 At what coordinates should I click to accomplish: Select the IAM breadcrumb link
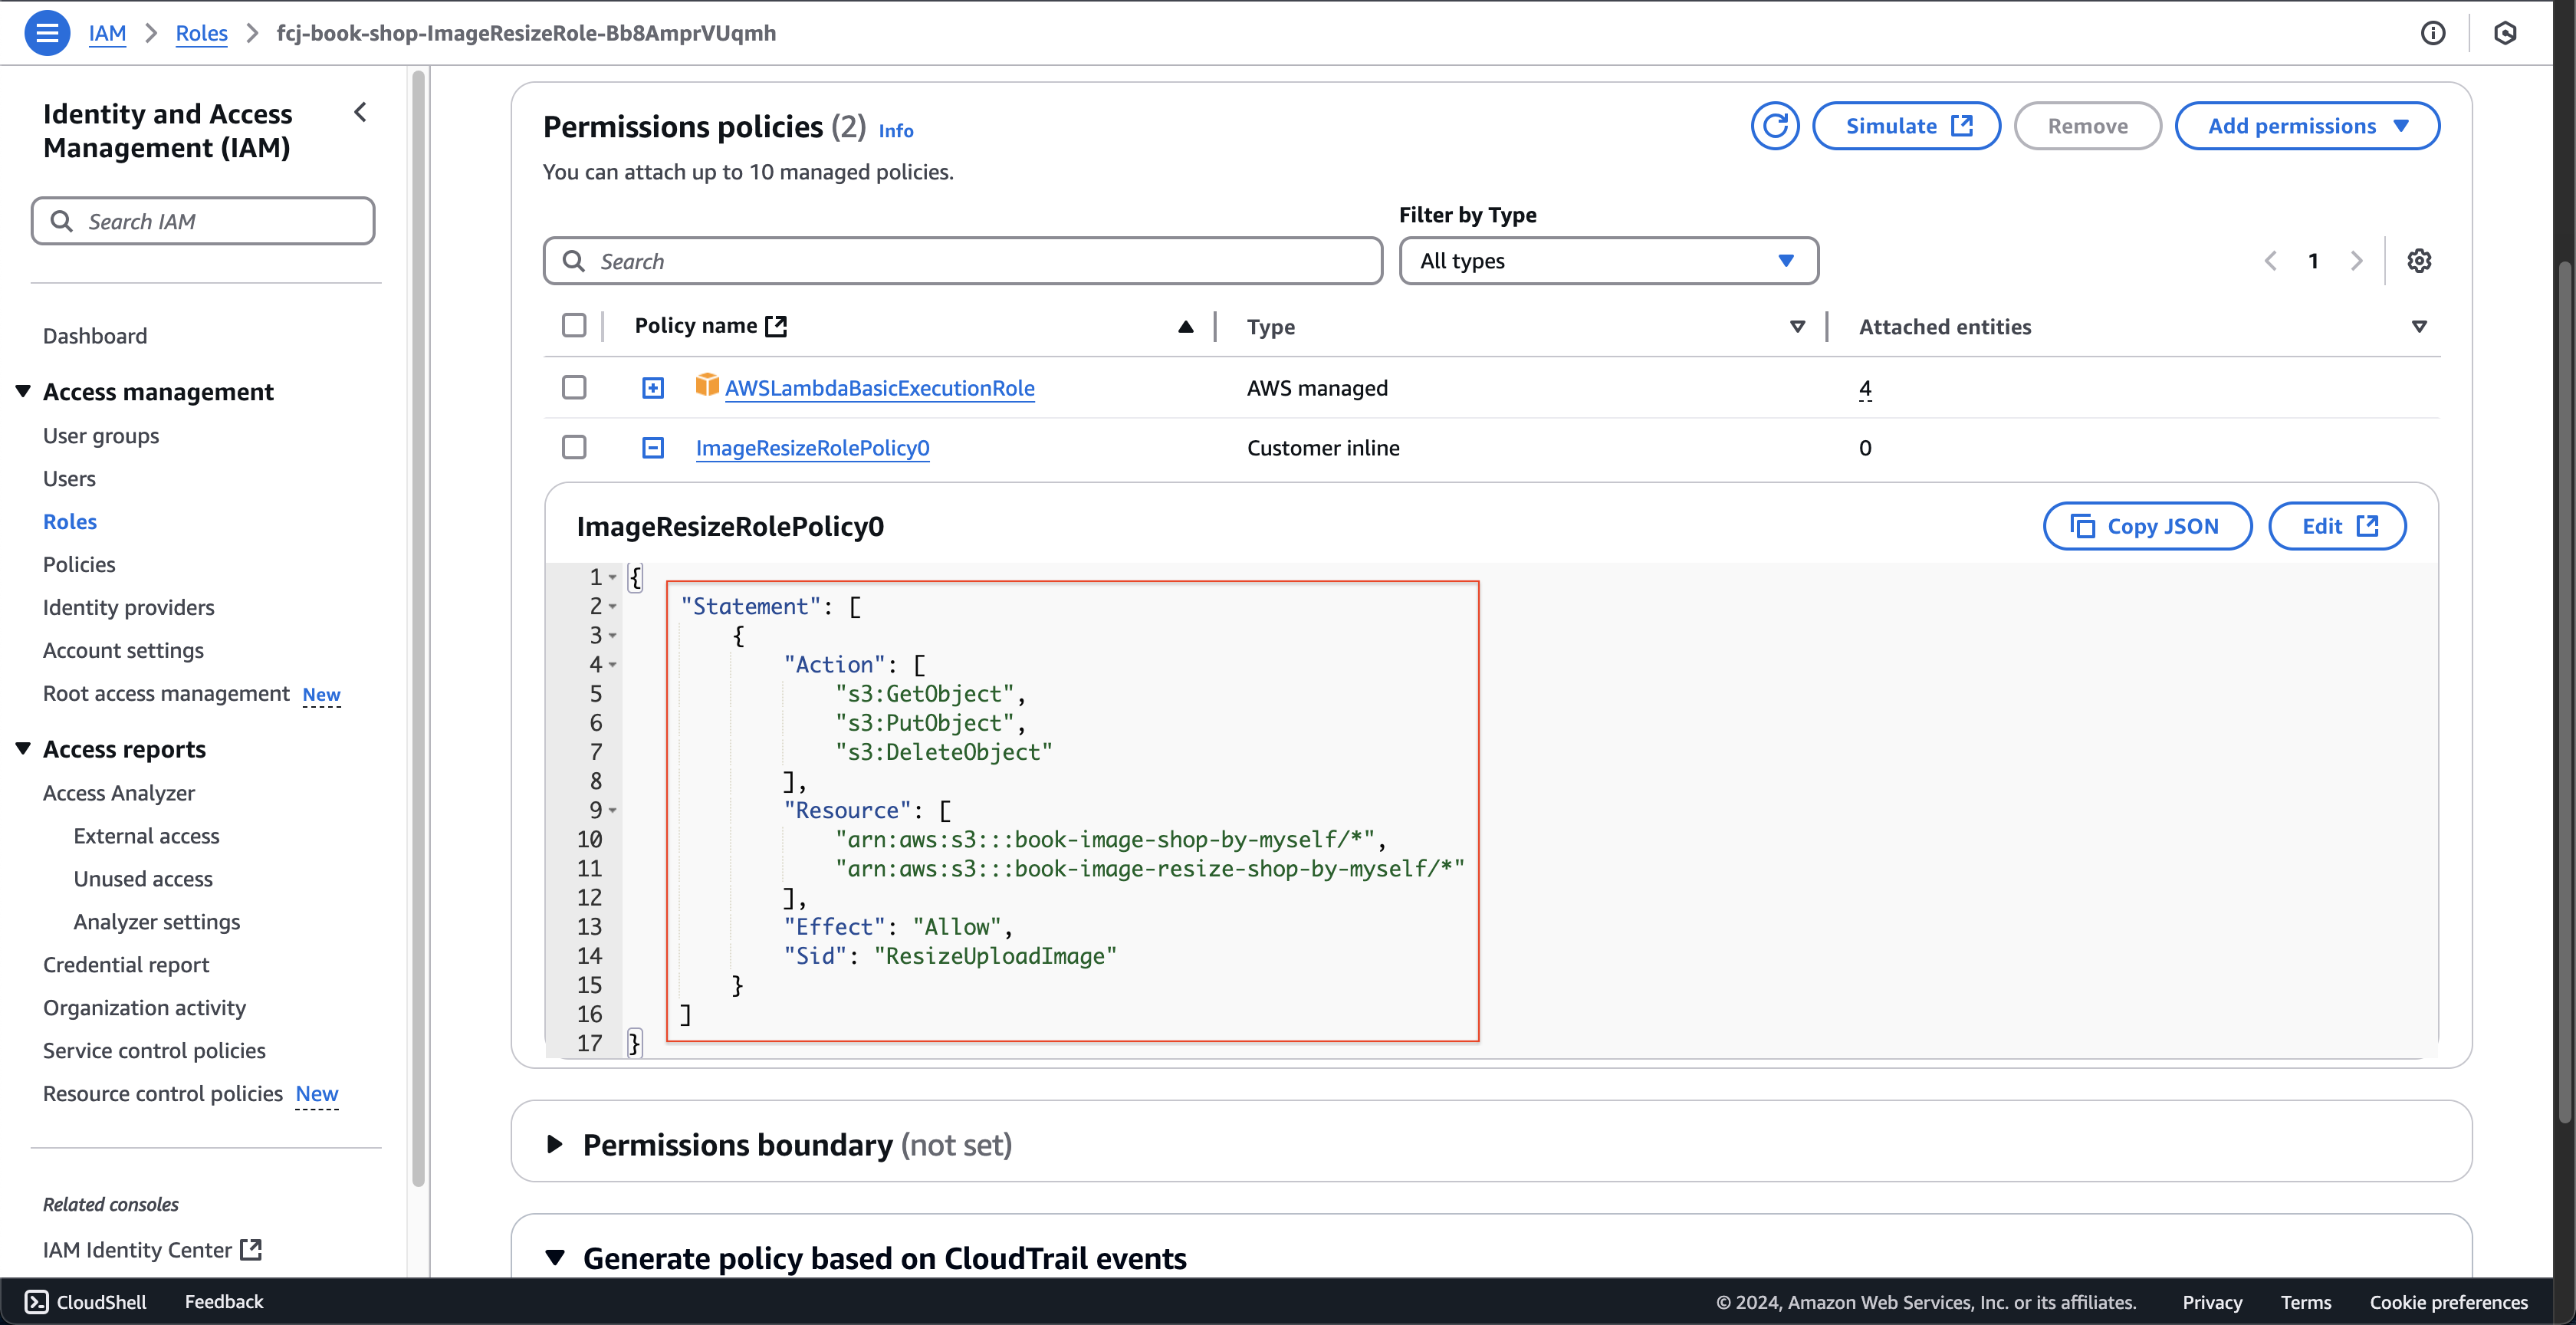[108, 32]
